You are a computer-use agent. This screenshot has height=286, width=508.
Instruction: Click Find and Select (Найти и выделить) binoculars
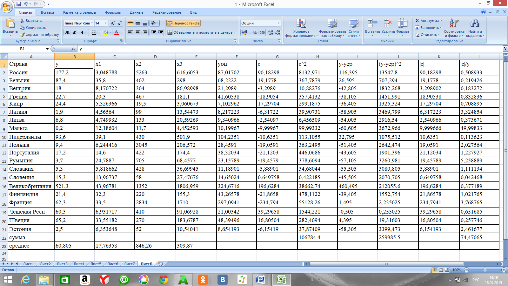coord(475,24)
